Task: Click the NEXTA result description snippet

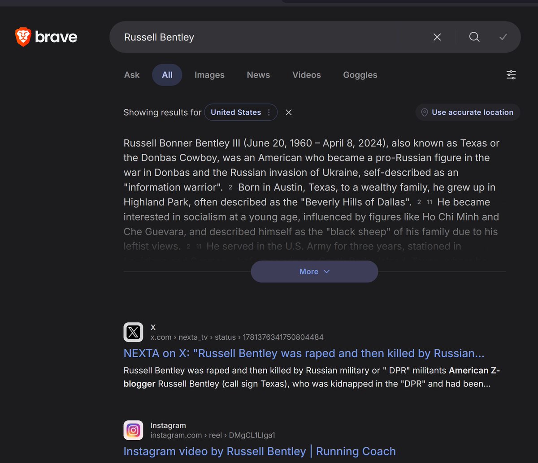Action: (312, 377)
